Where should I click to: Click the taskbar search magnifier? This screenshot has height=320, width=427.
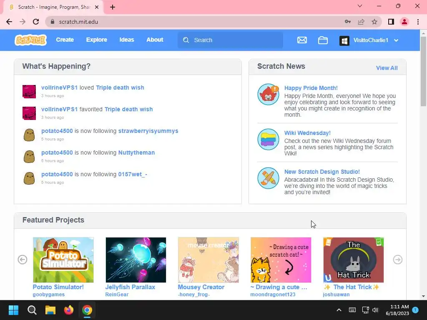pyautogui.click(x=32, y=310)
